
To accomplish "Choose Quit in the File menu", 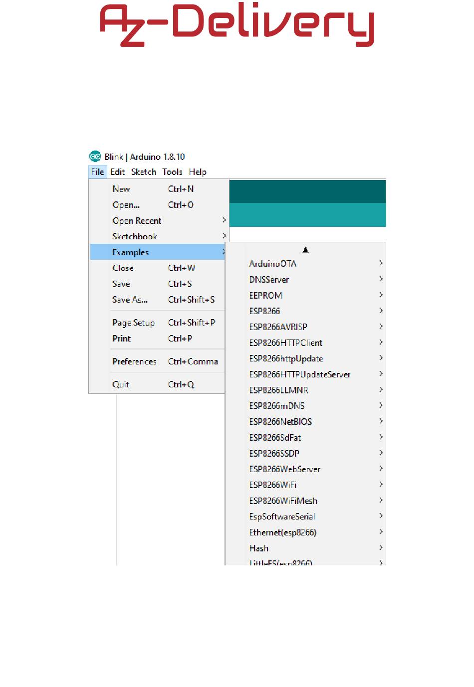I will 158,384.
